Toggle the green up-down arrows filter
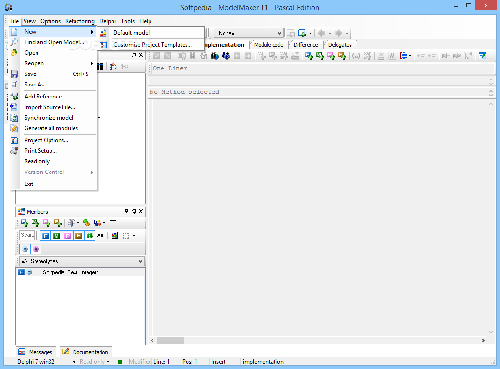500x369 pixels. (90, 236)
